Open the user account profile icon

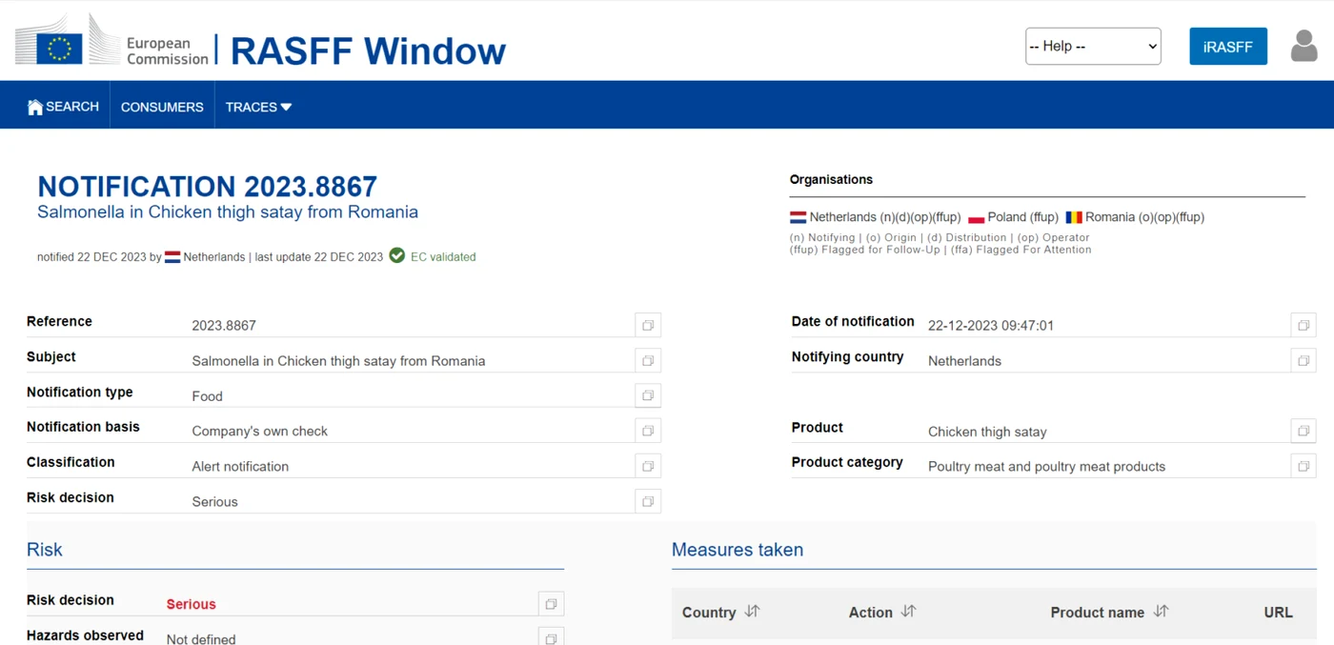pyautogui.click(x=1304, y=46)
